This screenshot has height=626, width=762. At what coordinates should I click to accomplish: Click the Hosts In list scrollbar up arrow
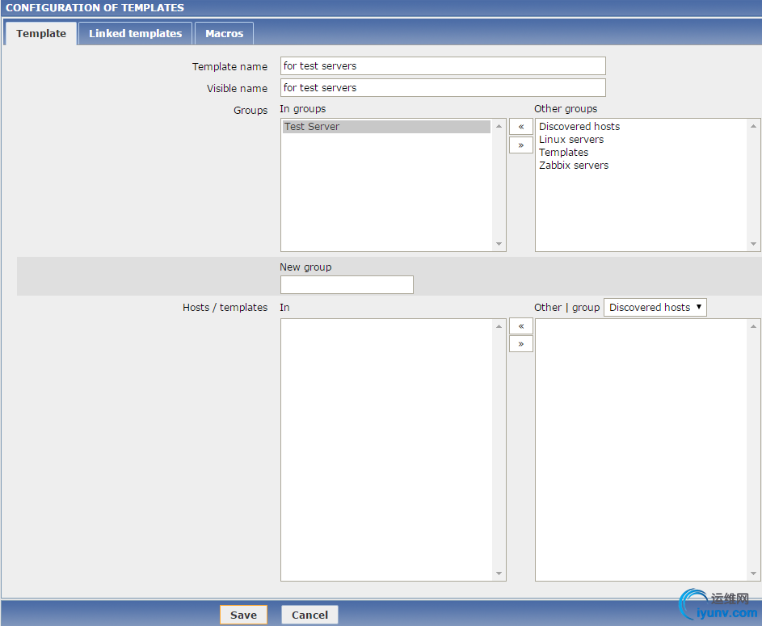click(499, 326)
